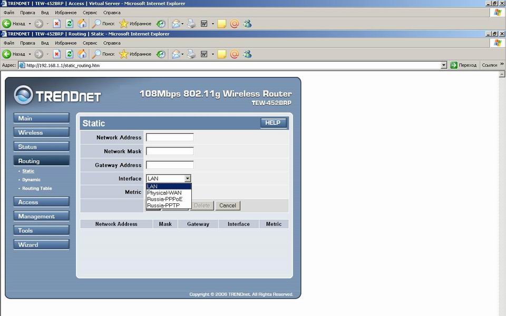The width and height of the screenshot is (506, 316).
Task: Click Word edit icon in Static routing window
Action: pos(204,54)
